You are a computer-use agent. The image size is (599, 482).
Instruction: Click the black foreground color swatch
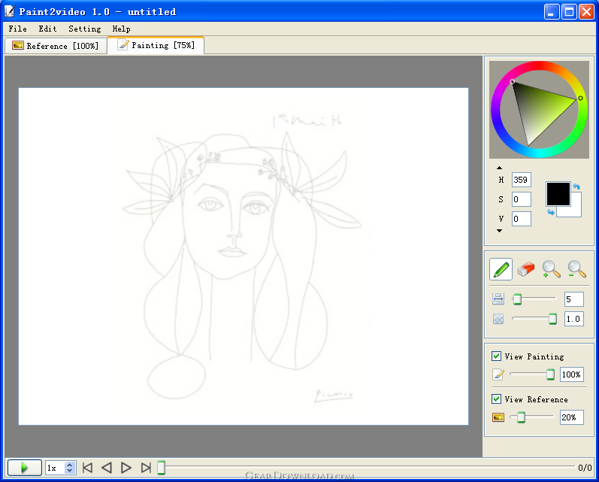point(558,194)
